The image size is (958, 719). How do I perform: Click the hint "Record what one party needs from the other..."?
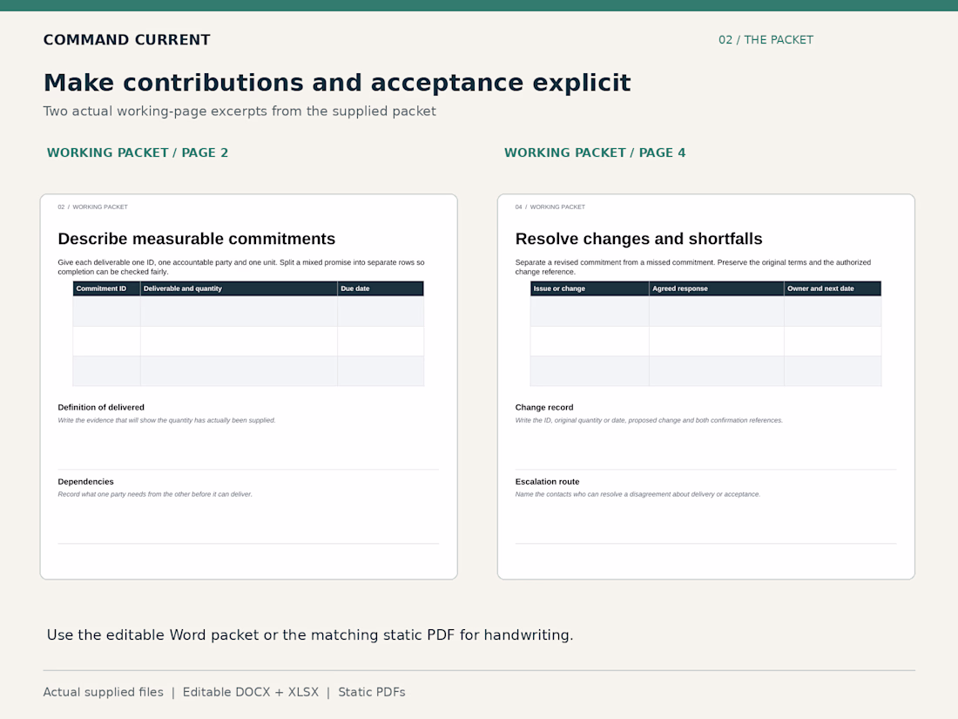pos(155,495)
